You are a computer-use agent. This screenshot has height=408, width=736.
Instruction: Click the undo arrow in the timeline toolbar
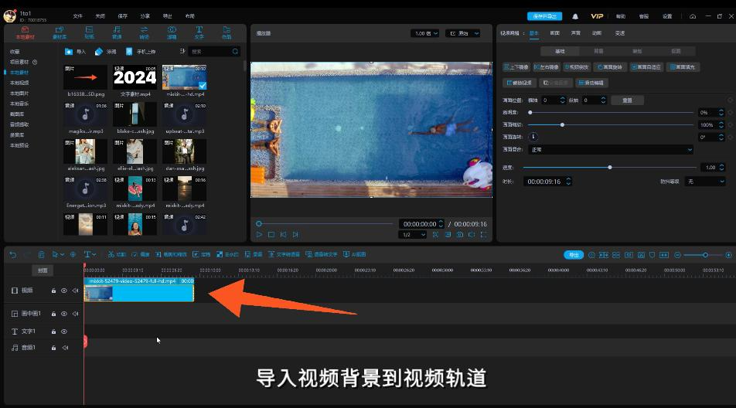[x=12, y=255]
